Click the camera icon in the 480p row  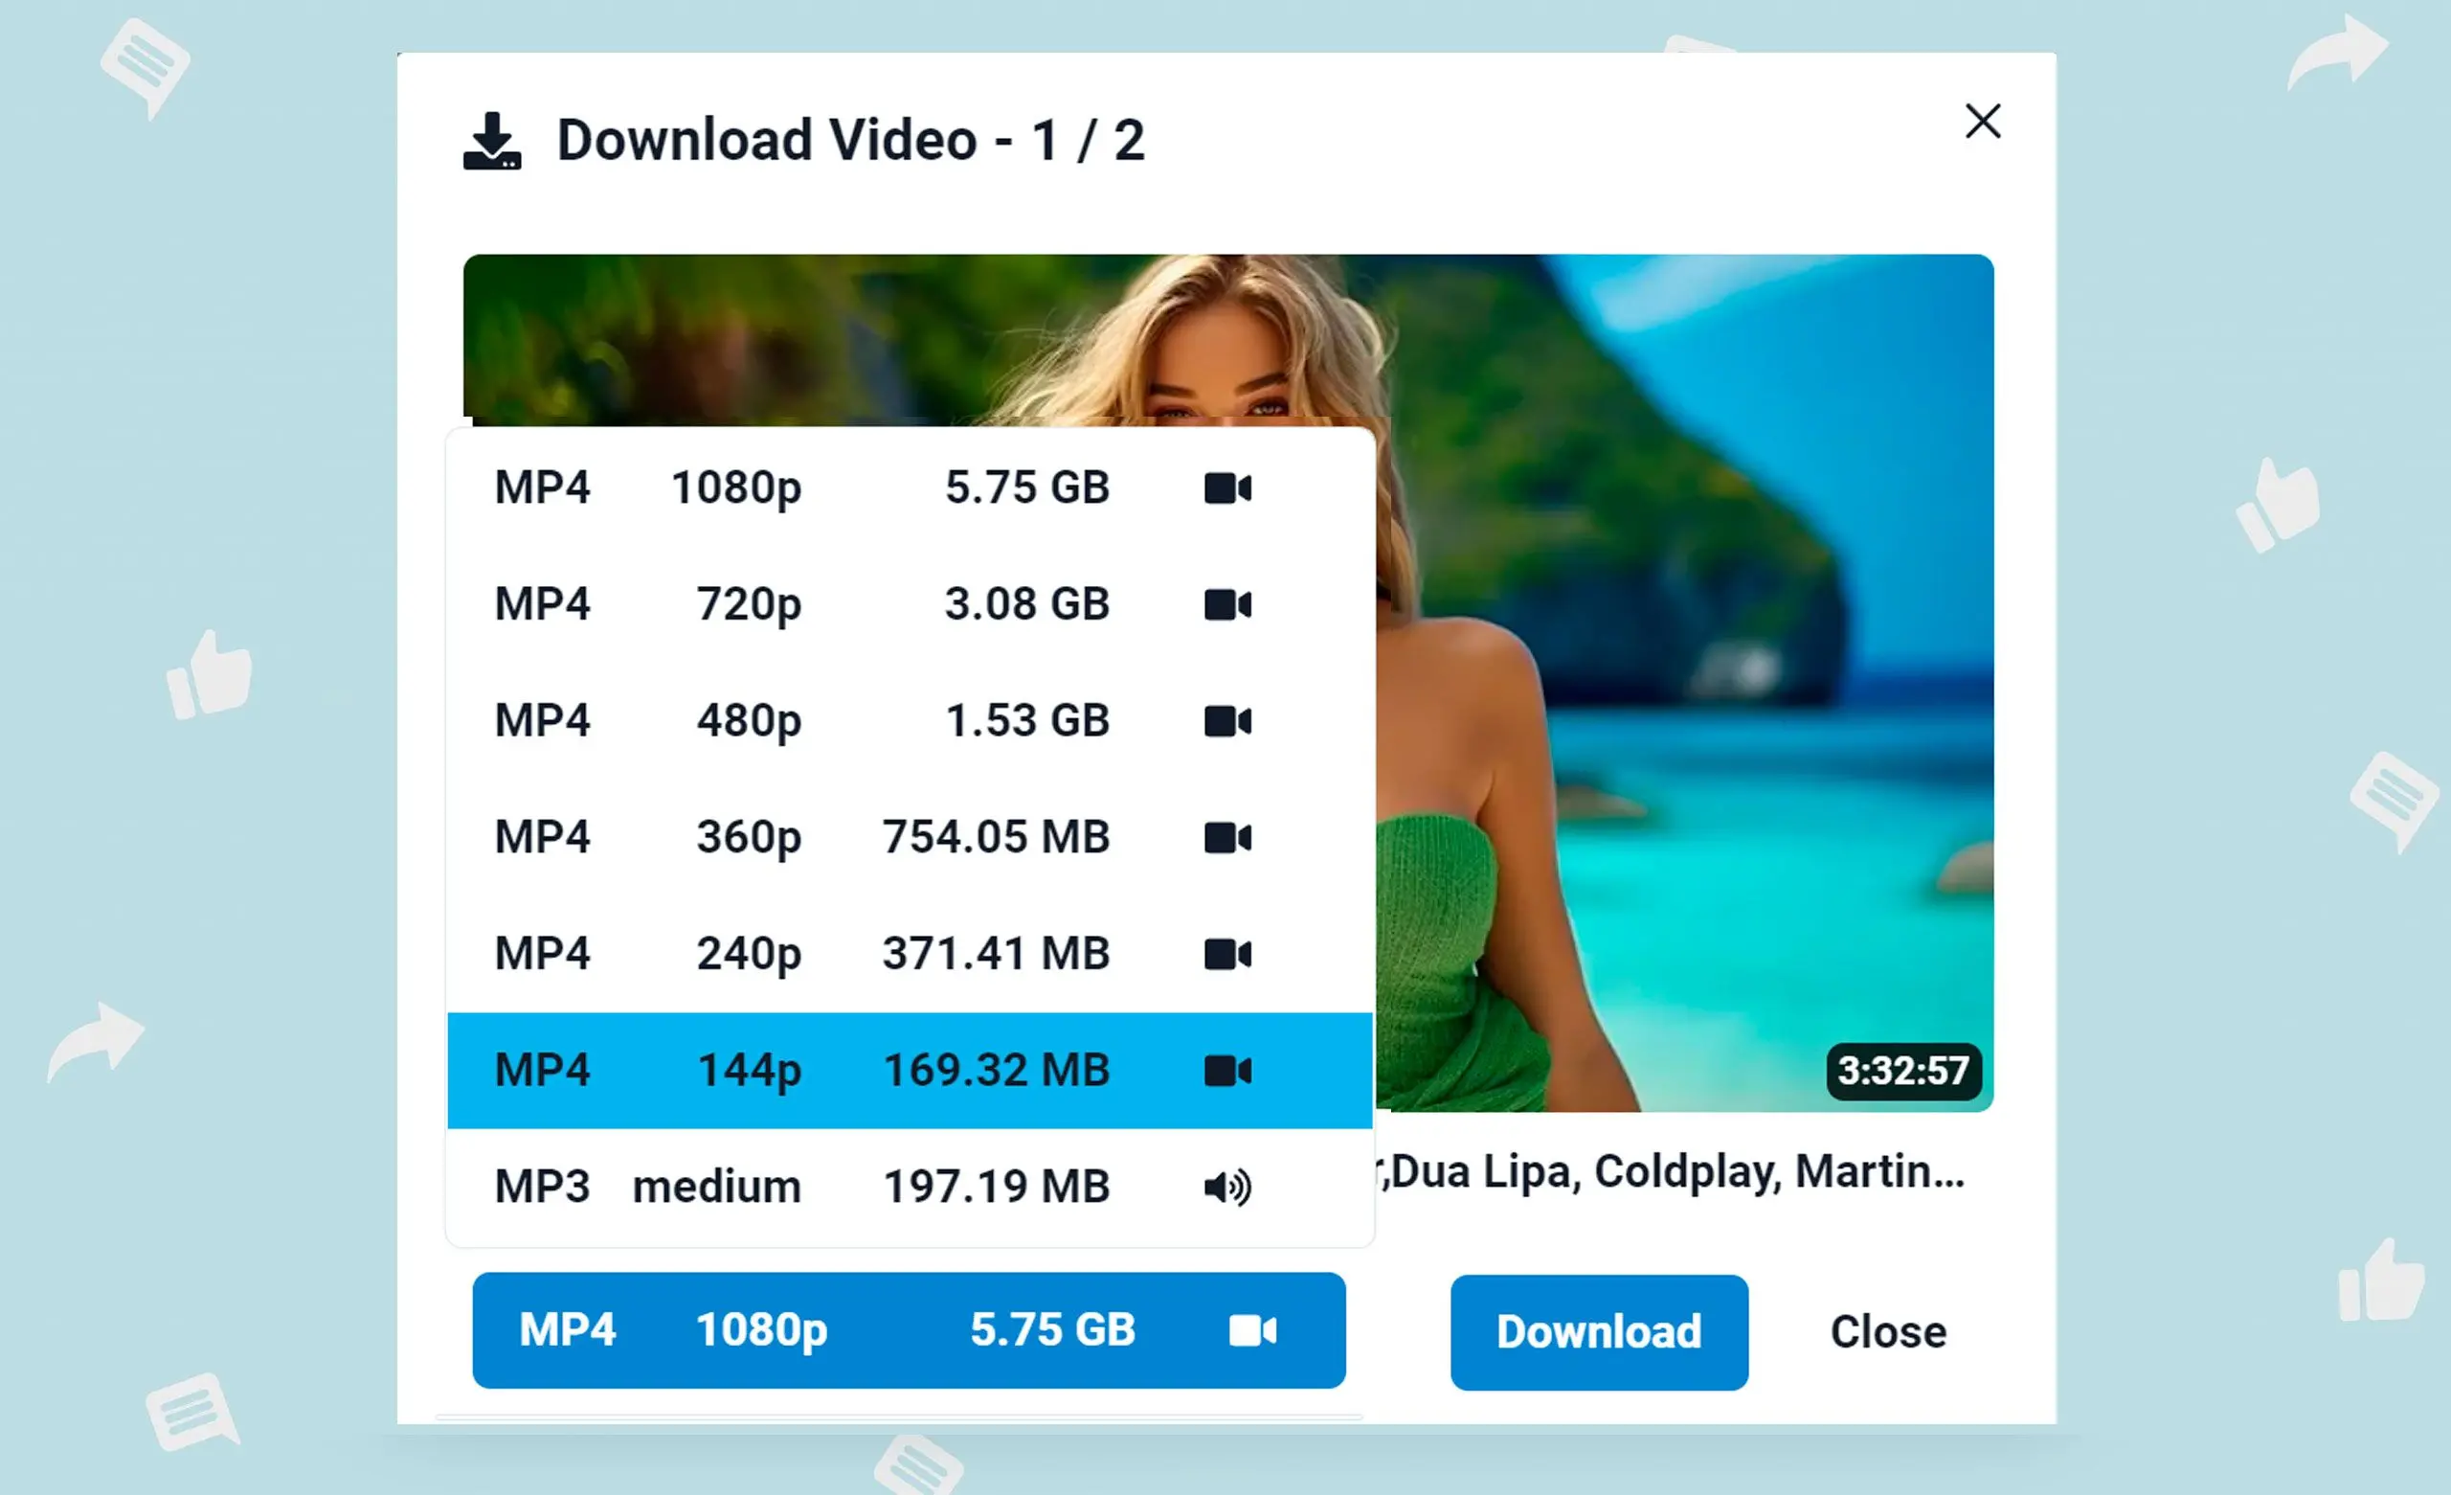tap(1227, 721)
